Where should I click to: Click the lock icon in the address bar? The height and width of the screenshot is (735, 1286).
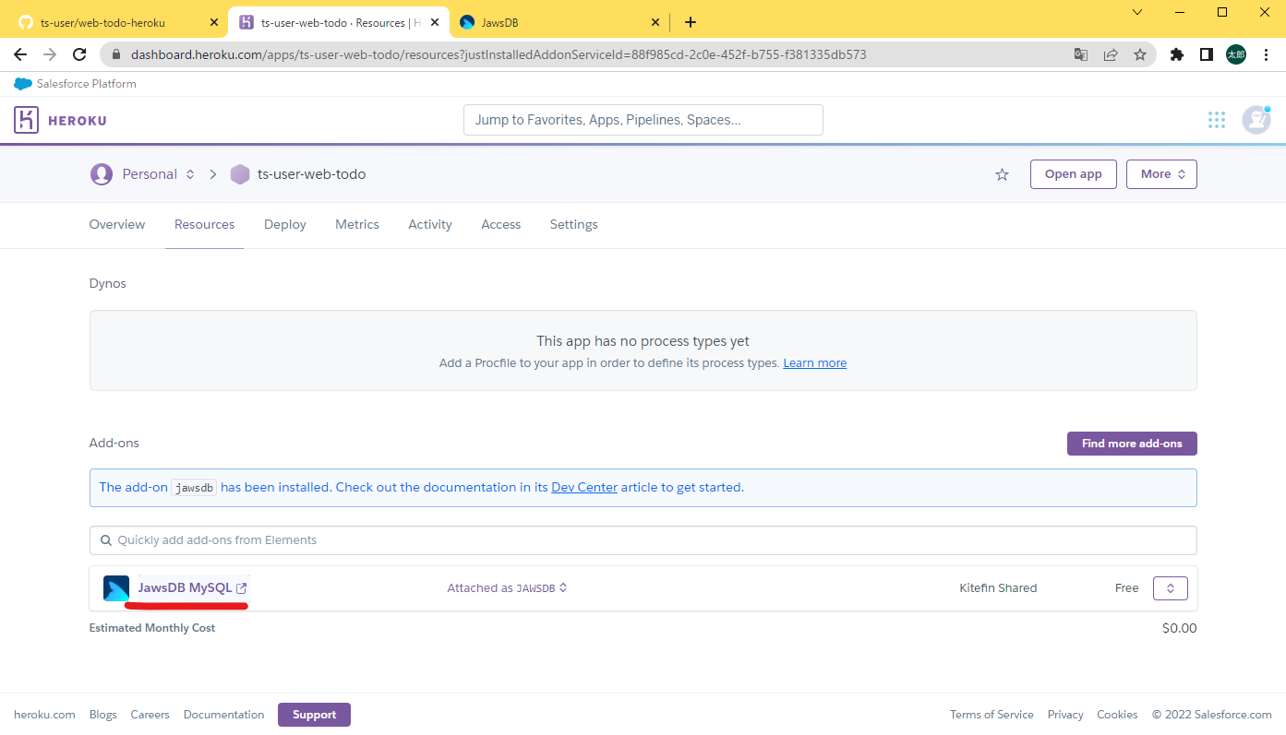pyautogui.click(x=115, y=54)
